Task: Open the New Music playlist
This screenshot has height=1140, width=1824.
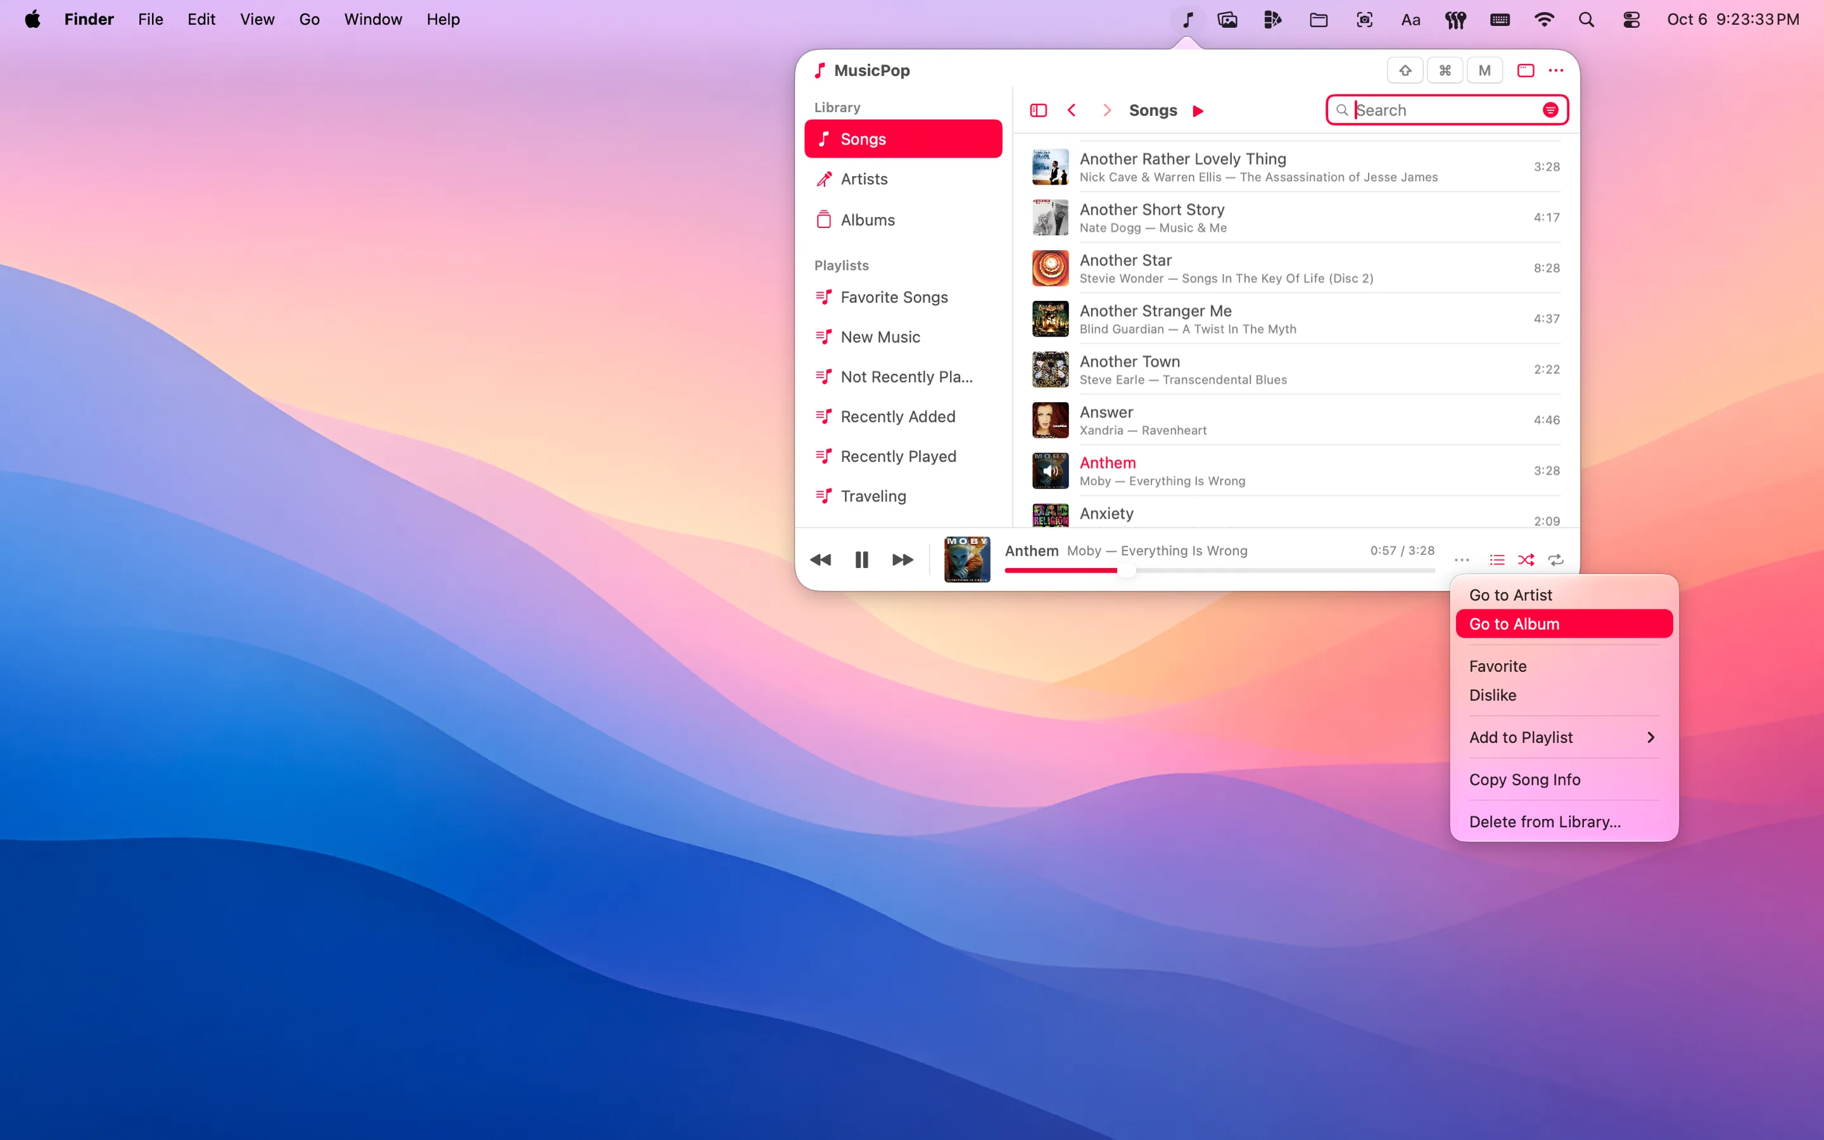Action: 903,337
